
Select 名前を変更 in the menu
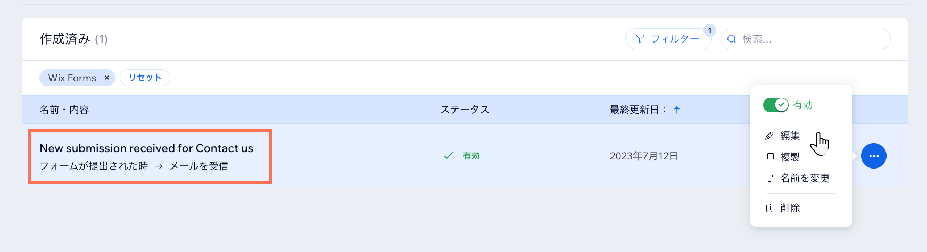805,179
